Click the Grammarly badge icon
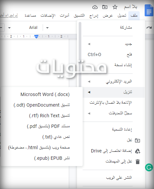 tap(149, 167)
